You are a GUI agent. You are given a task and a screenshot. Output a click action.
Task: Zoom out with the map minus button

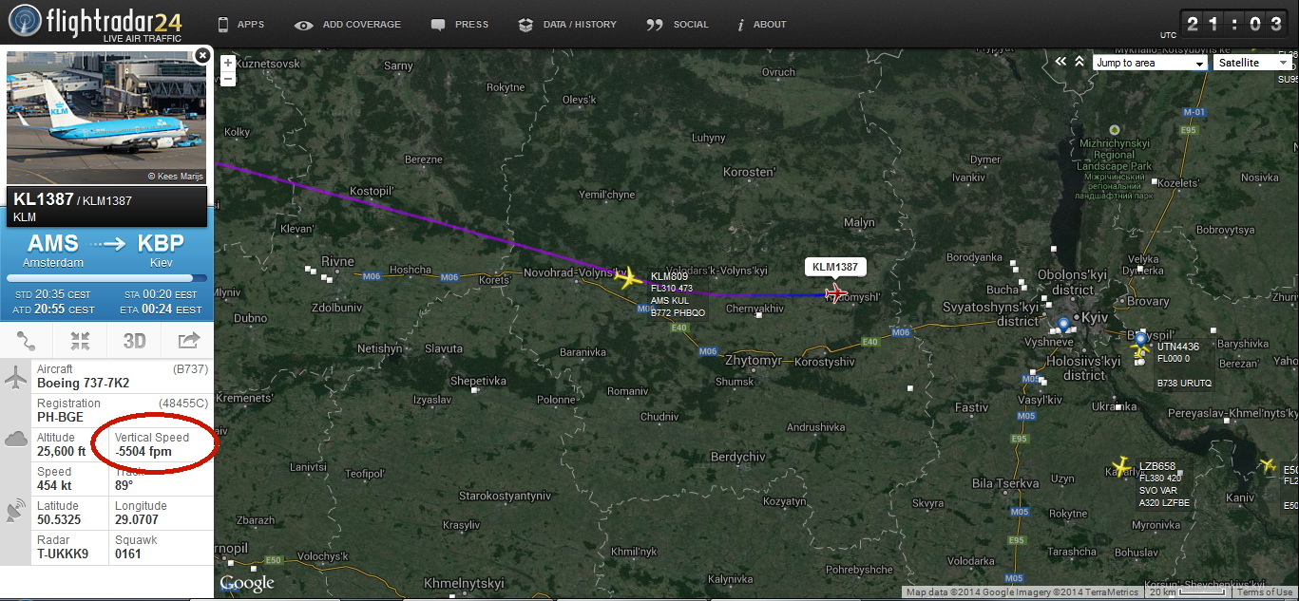pos(228,78)
